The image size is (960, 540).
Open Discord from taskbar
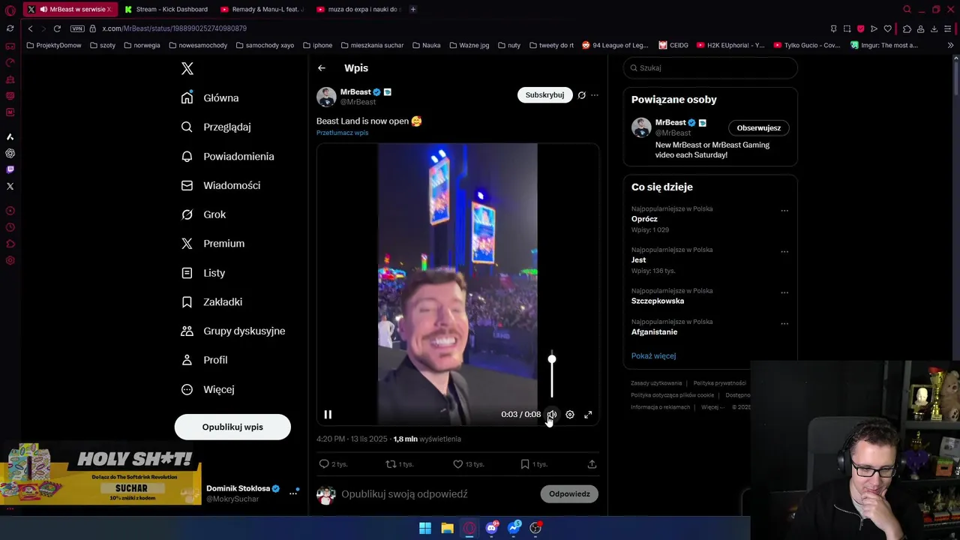pos(491,528)
